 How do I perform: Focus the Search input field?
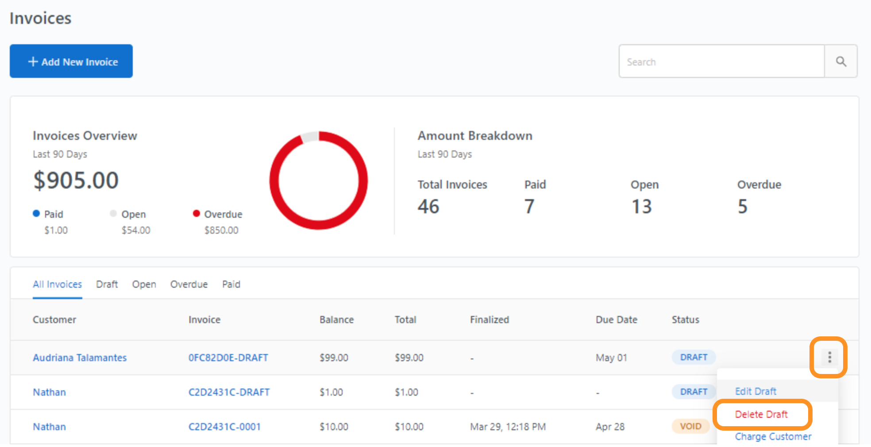(721, 62)
